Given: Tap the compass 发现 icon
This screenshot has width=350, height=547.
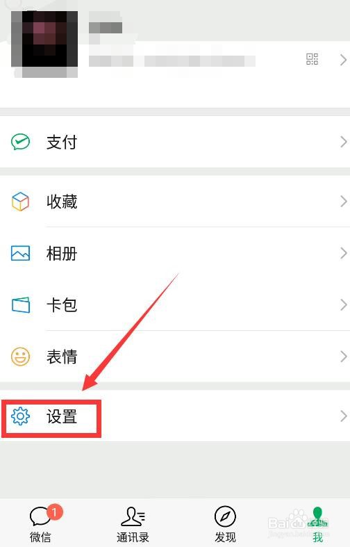Looking at the screenshot, I should [x=225, y=516].
